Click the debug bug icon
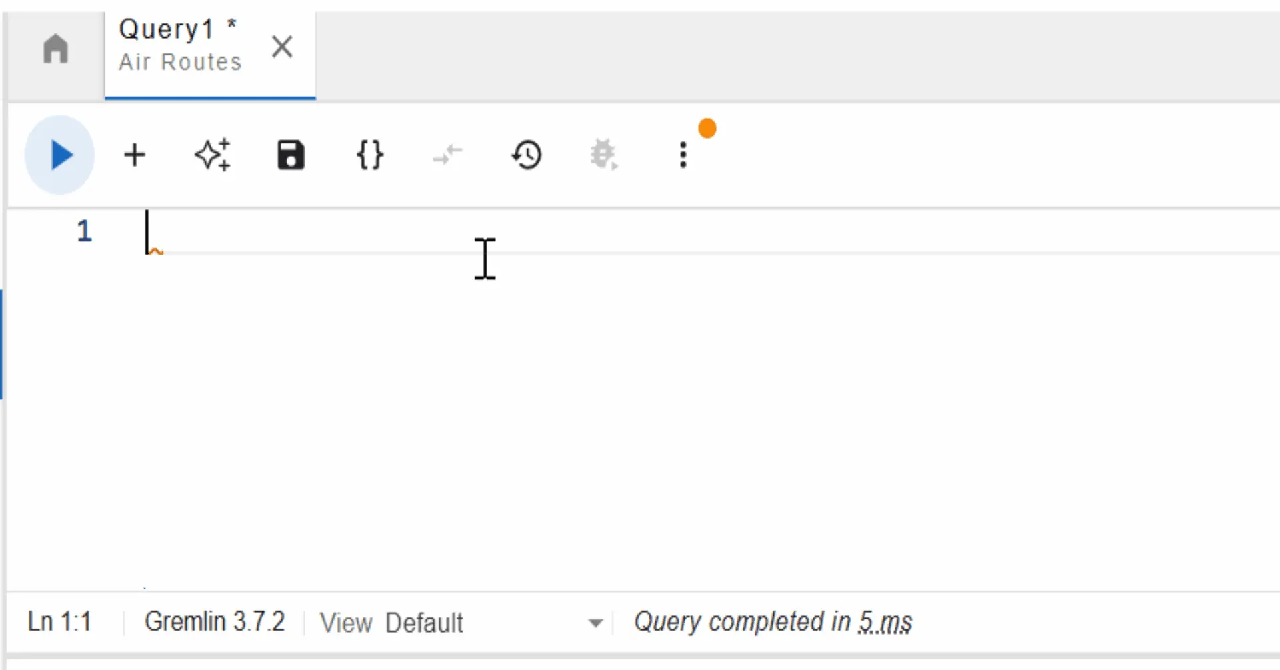Image resolution: width=1280 pixels, height=670 pixels. pos(604,155)
